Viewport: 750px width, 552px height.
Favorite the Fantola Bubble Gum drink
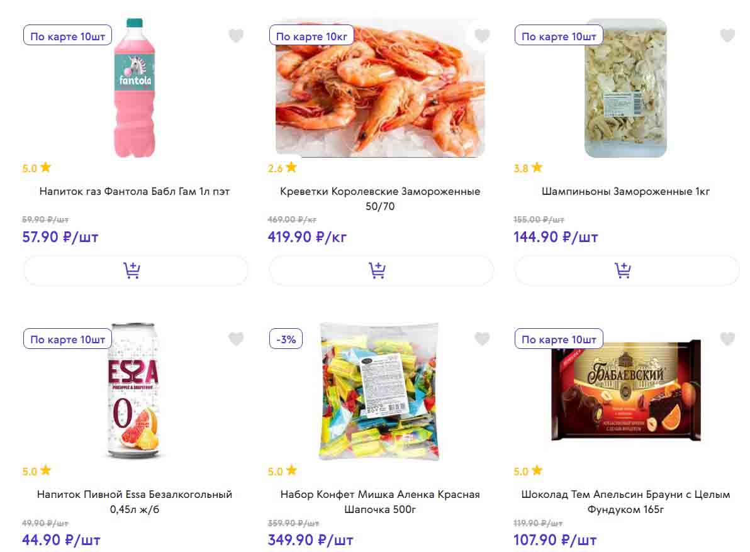tap(236, 36)
